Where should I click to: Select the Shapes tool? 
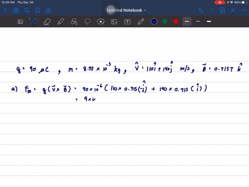pyautogui.click(x=74, y=22)
